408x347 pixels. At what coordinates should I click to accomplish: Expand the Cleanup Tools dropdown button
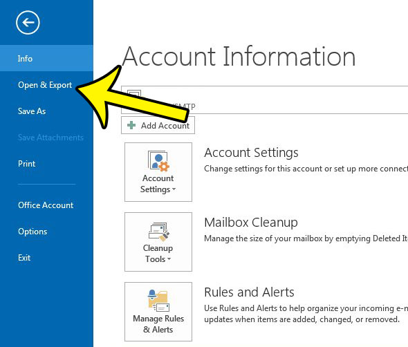(158, 242)
